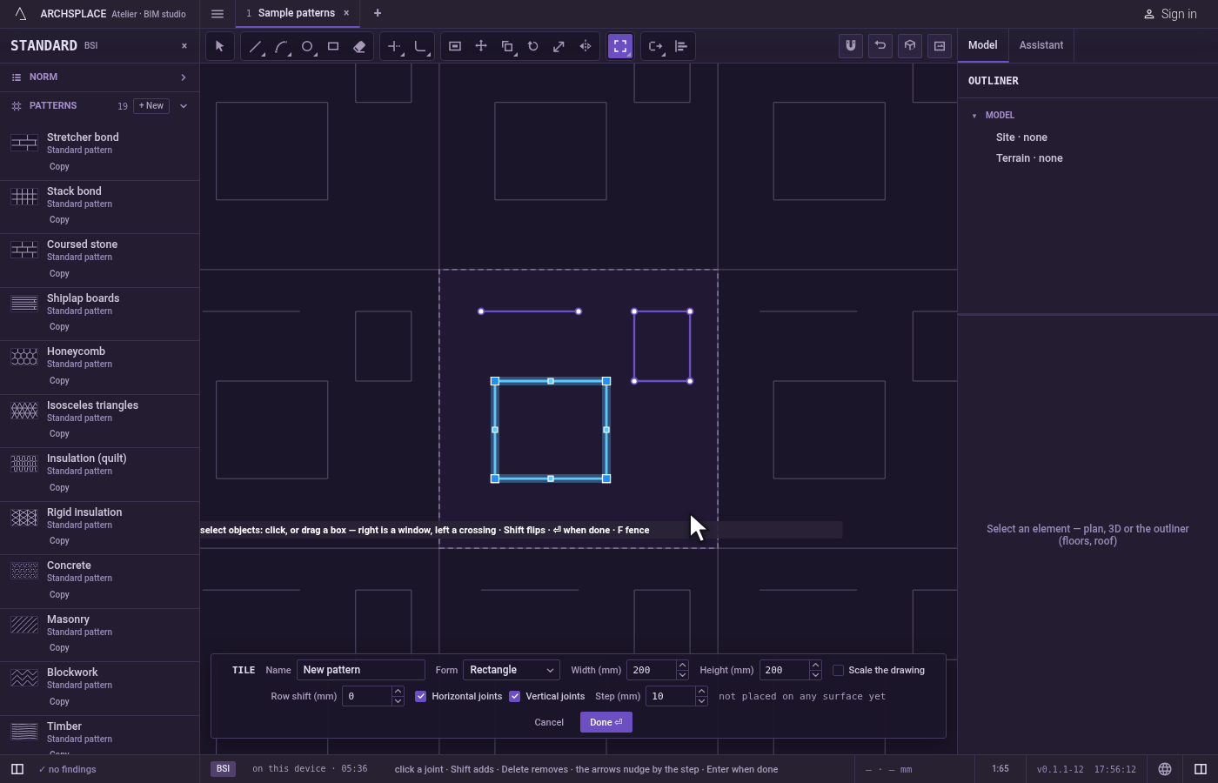
Task: Click the Rotate tool icon
Action: pyautogui.click(x=533, y=46)
